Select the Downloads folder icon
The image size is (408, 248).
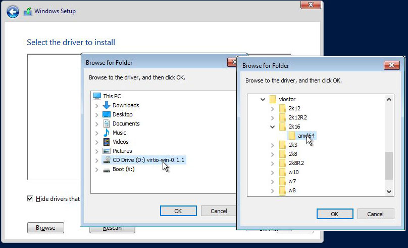[107, 105]
